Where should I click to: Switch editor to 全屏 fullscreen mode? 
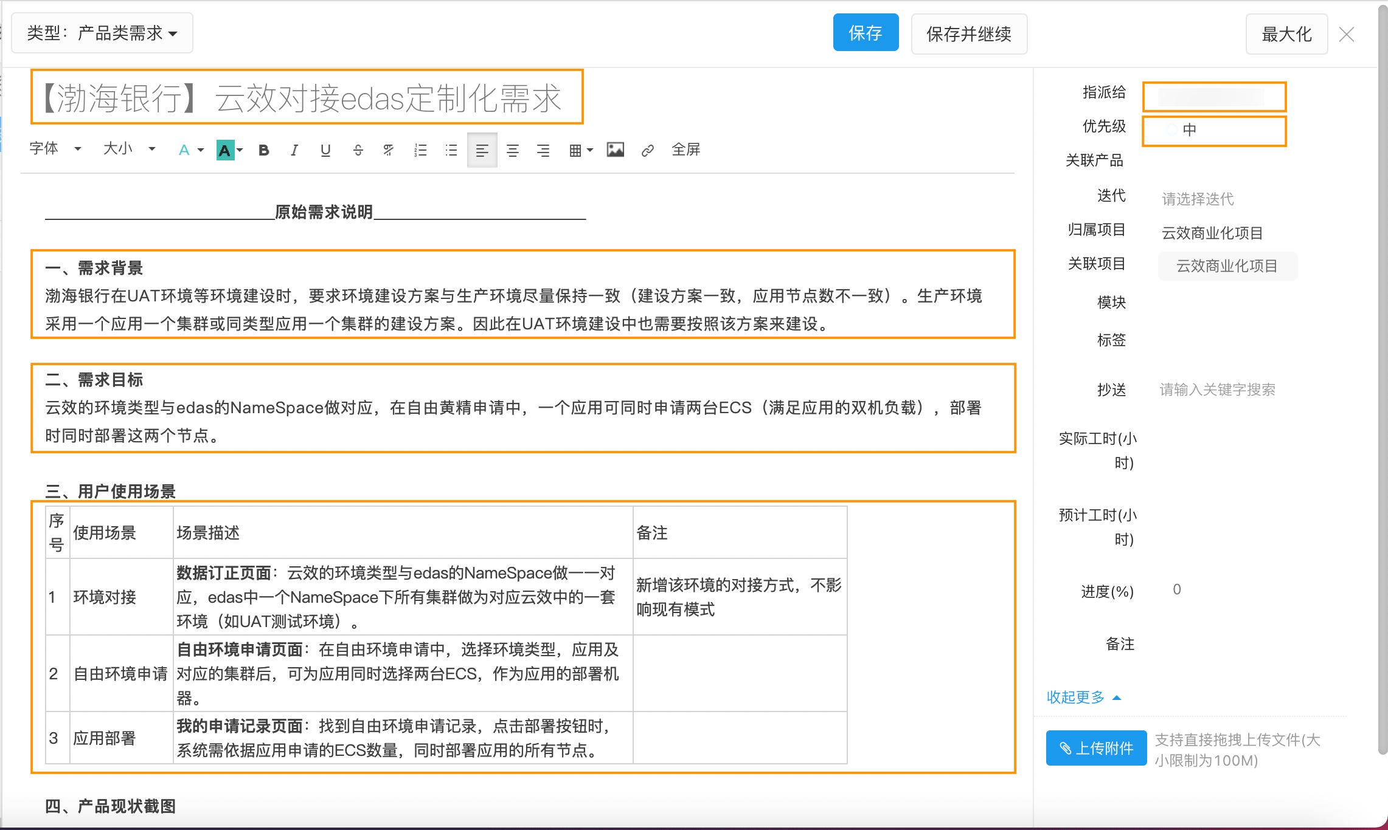[x=685, y=149]
